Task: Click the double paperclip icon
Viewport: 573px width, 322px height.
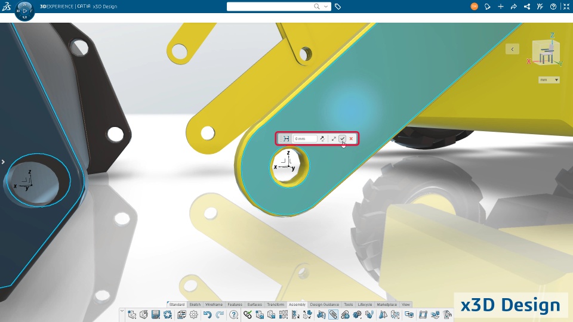Action: (x=345, y=315)
